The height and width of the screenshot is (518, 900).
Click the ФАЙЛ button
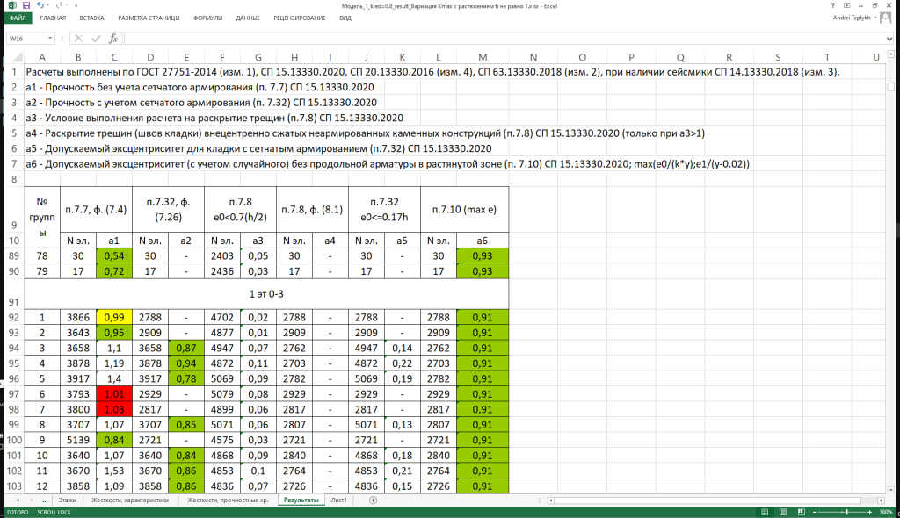17,18
